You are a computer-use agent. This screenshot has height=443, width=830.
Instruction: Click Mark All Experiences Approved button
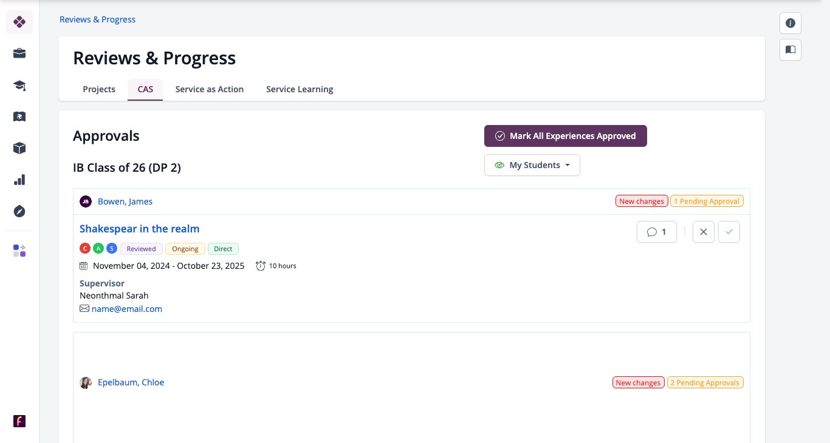pyautogui.click(x=566, y=136)
